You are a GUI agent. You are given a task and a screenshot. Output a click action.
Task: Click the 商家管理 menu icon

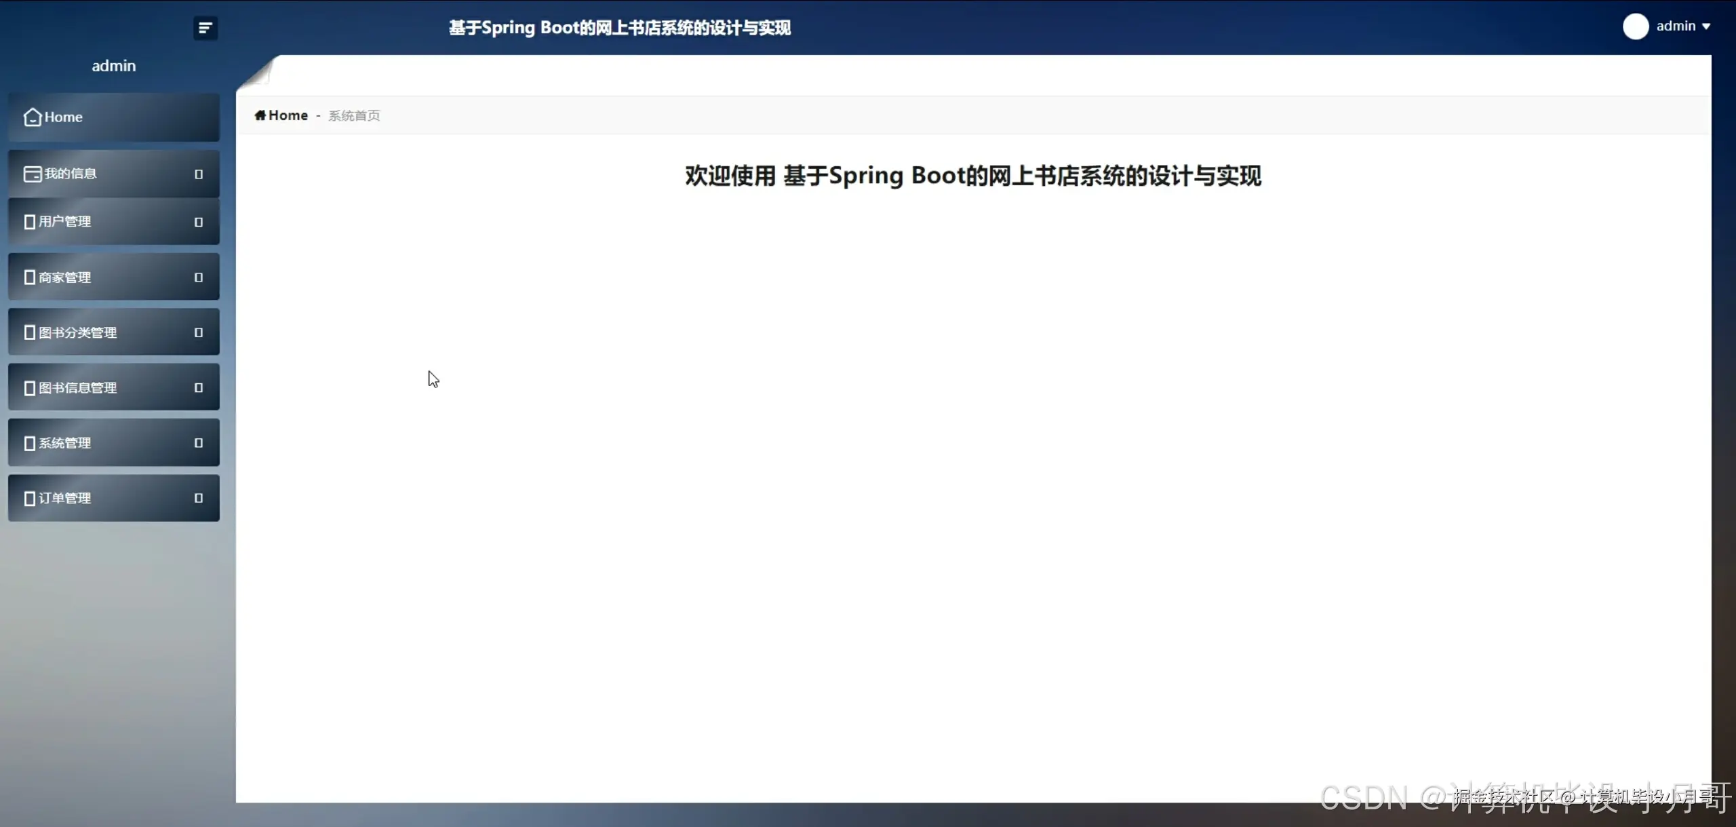(x=29, y=277)
